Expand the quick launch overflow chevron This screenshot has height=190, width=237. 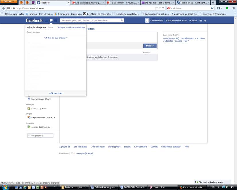(54, 186)
